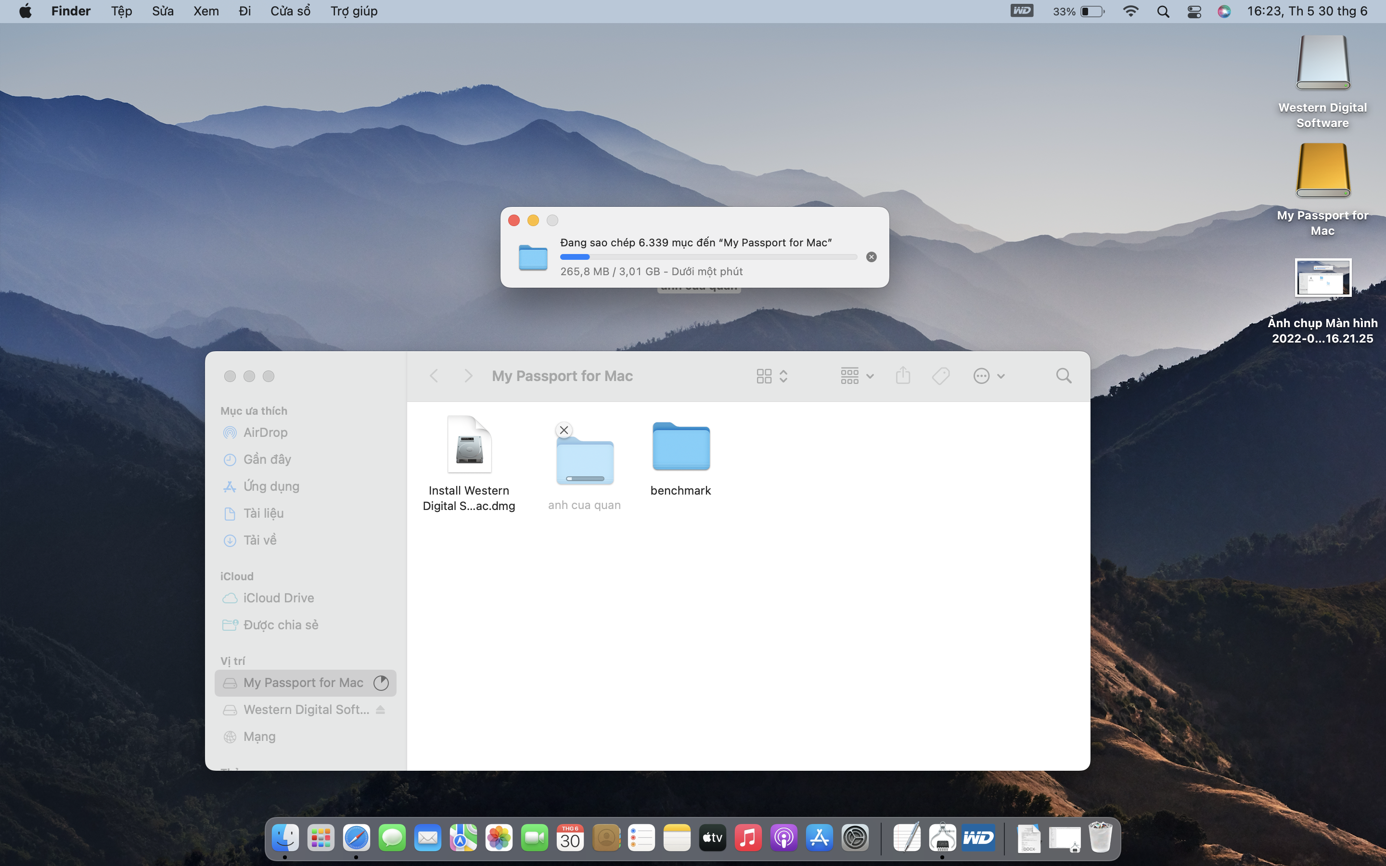Screen dimensions: 1386x866
Task: Select Western Digital Soft... in sidebar
Action: click(305, 710)
